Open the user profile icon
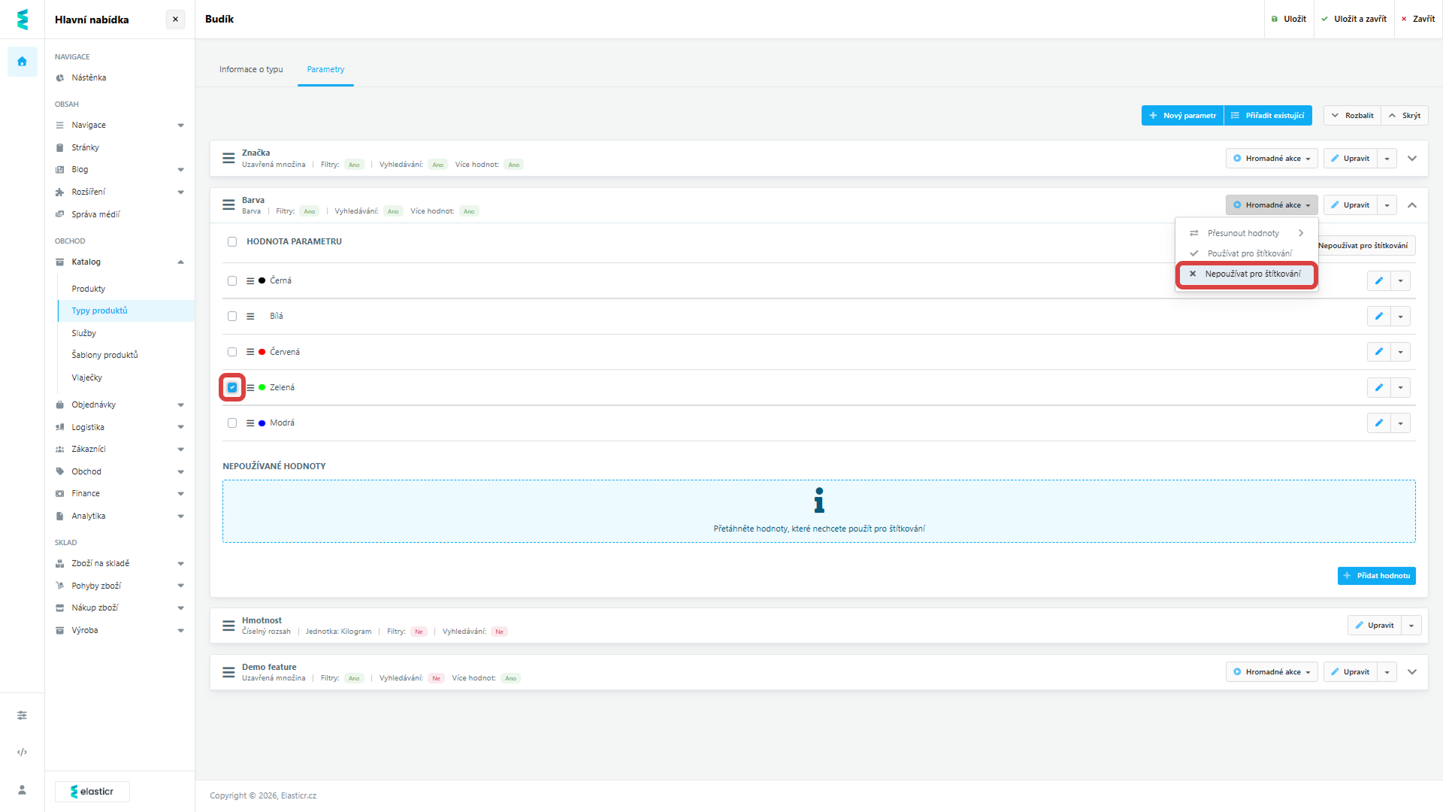Image resolution: width=1443 pixels, height=812 pixels. (x=22, y=789)
